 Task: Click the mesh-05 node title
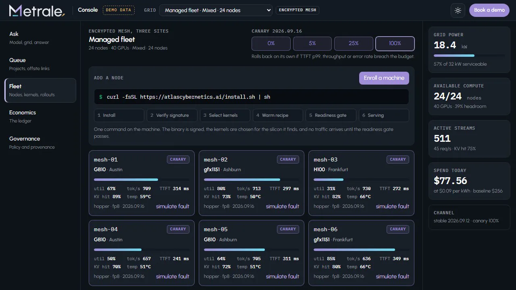pos(216,229)
